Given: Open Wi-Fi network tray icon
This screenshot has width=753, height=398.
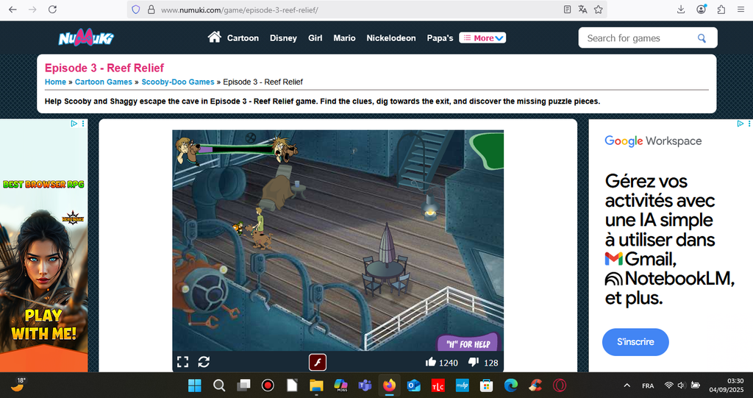Looking at the screenshot, I should tap(668, 385).
